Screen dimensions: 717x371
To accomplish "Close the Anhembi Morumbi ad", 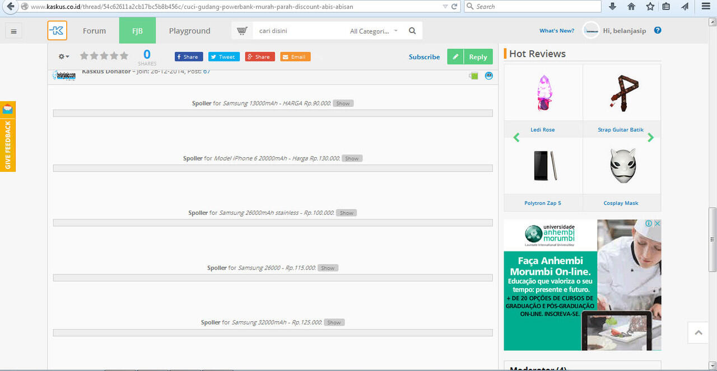I will coord(657,223).
